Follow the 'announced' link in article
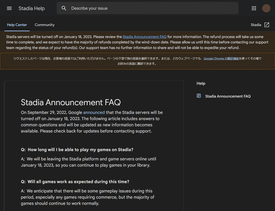 point(94,113)
